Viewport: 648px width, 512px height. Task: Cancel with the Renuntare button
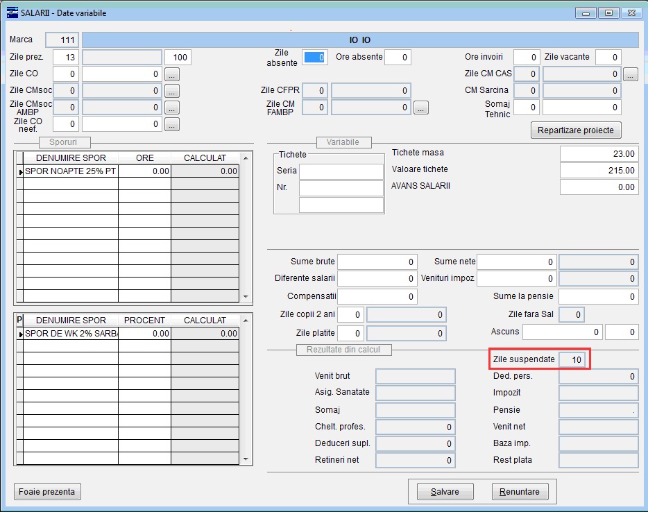point(520,491)
